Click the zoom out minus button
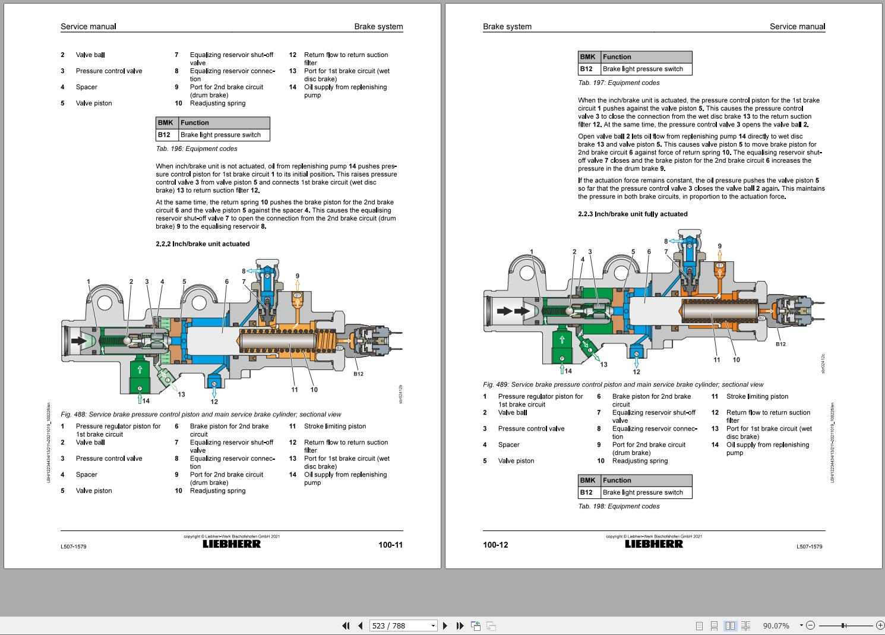885x635 pixels. [x=811, y=625]
